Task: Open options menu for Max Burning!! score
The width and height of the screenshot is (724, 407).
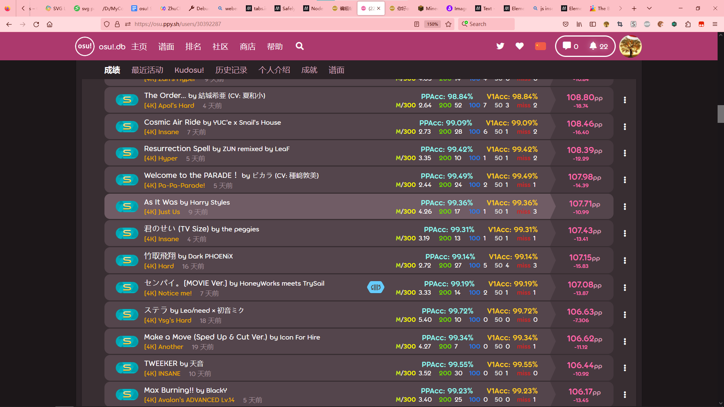Action: click(625, 395)
